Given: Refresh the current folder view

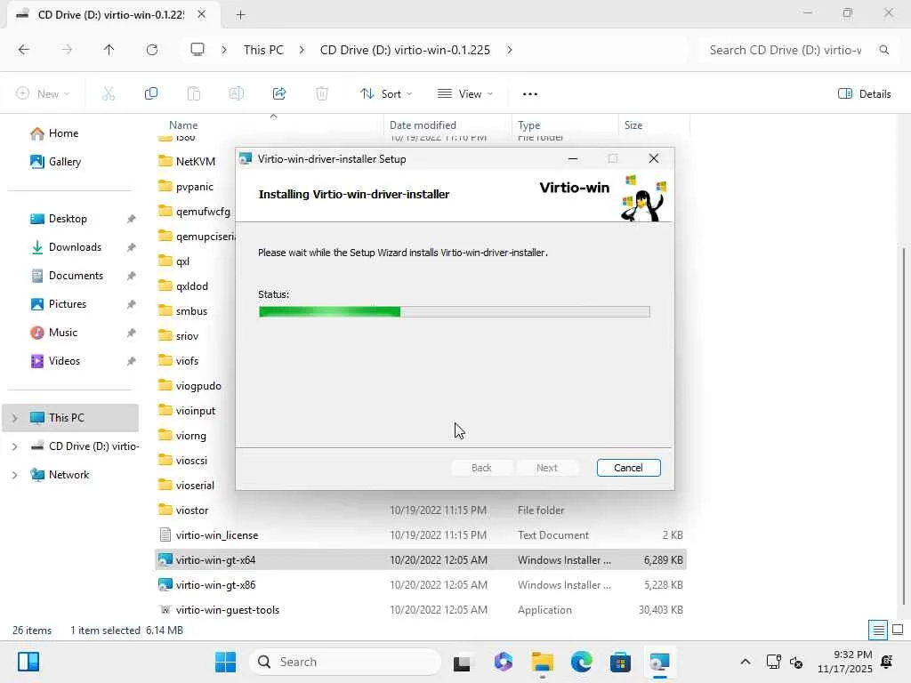Looking at the screenshot, I should [x=151, y=50].
